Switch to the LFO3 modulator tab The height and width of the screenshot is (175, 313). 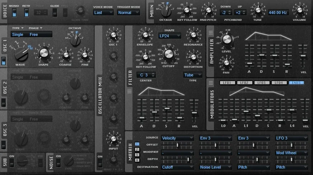(x=262, y=83)
